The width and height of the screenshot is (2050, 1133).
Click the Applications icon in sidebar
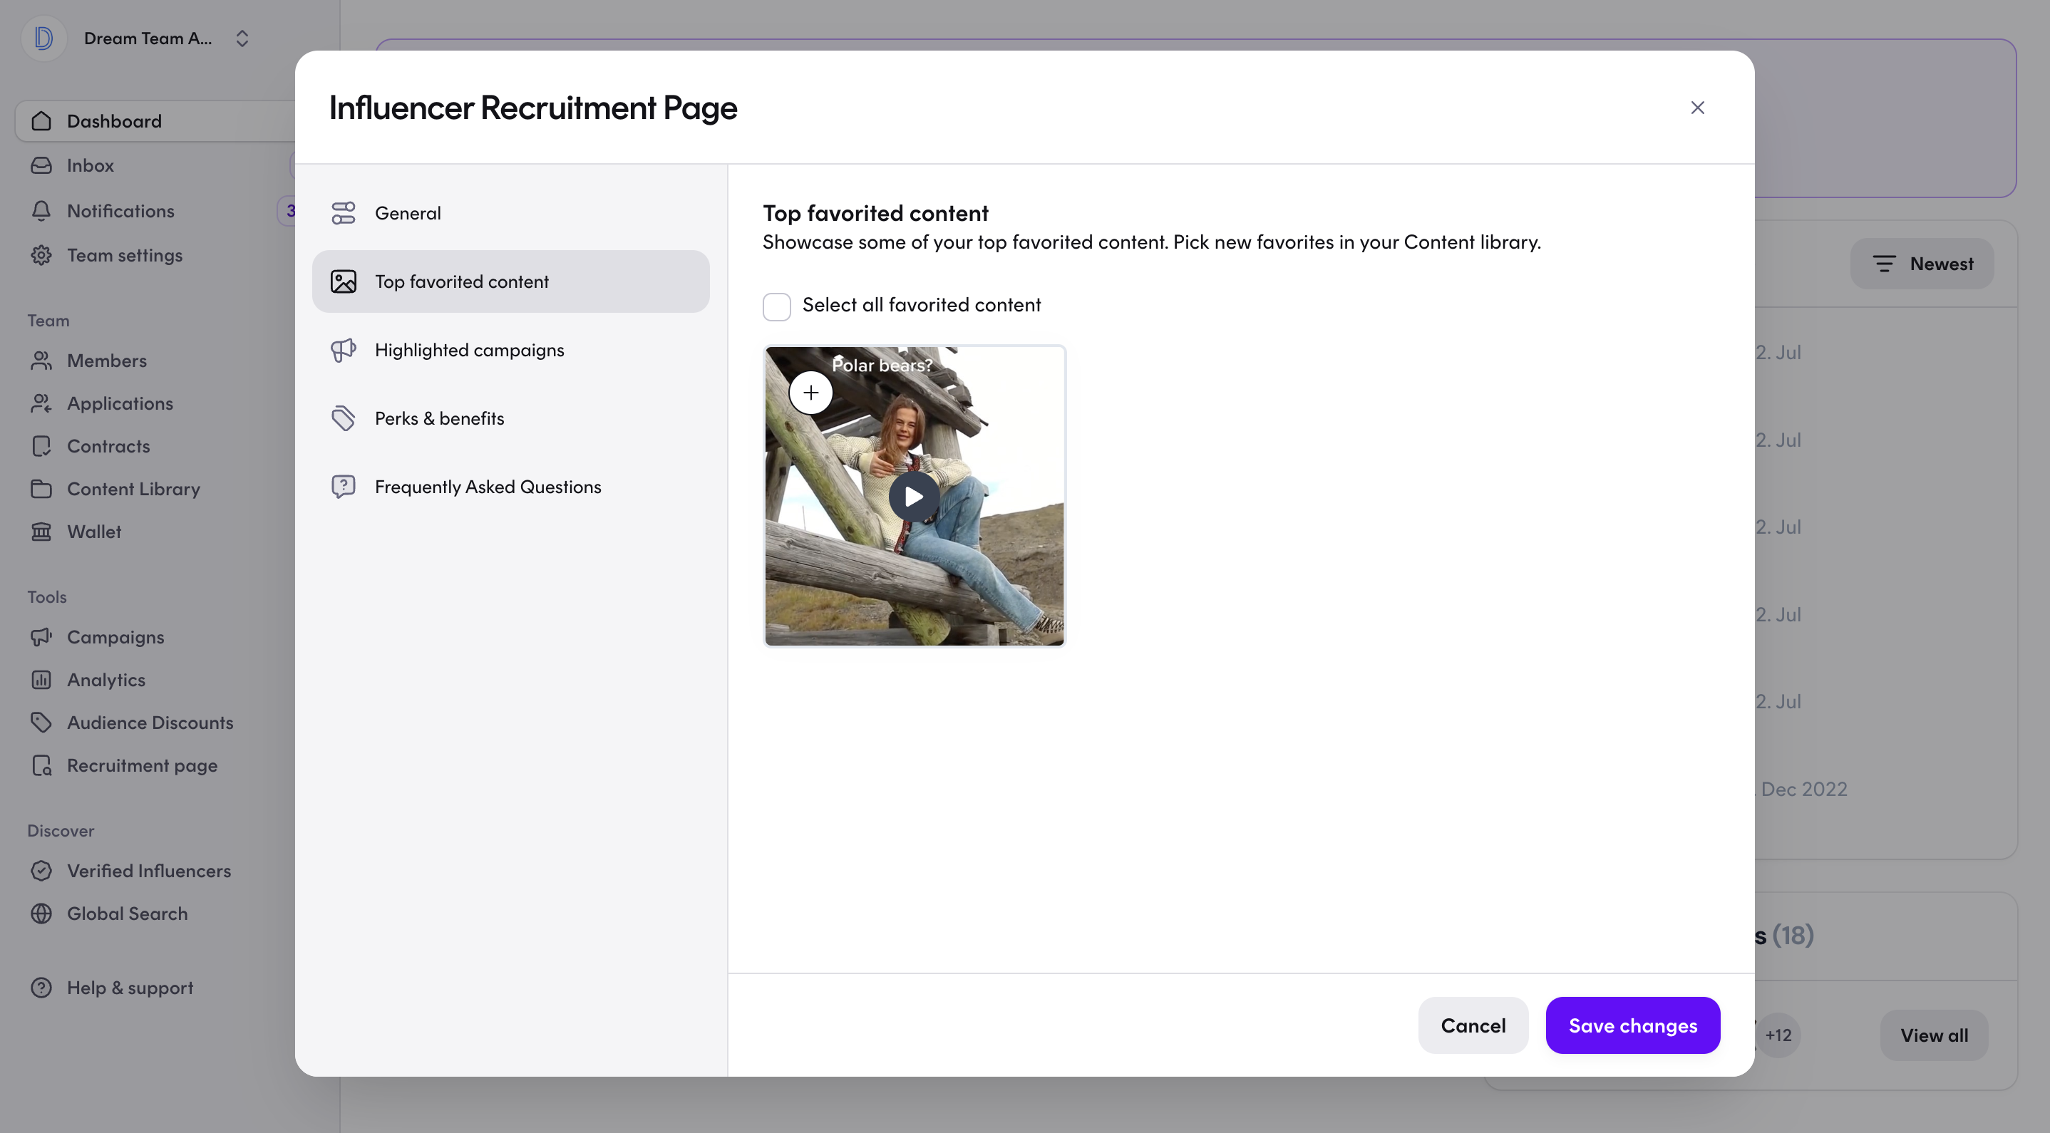point(41,403)
